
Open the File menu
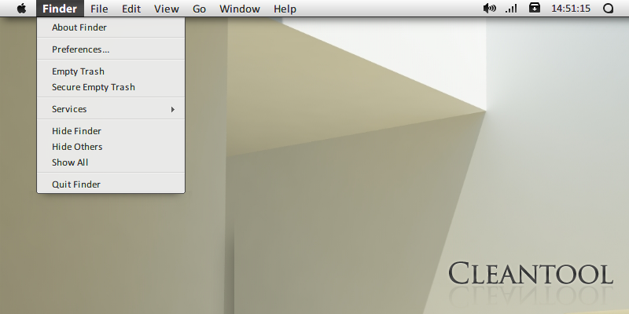coord(99,9)
